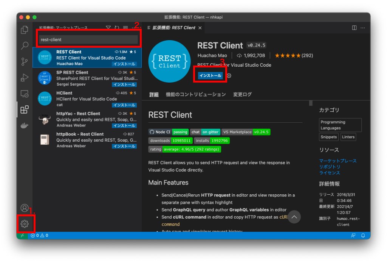387x264 pixels.
Task: Open the Run and Debug view
Action: 25,78
